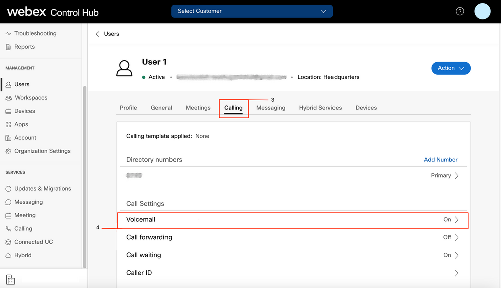Open Call waiting settings chevron
The height and width of the screenshot is (288, 501).
(456, 255)
